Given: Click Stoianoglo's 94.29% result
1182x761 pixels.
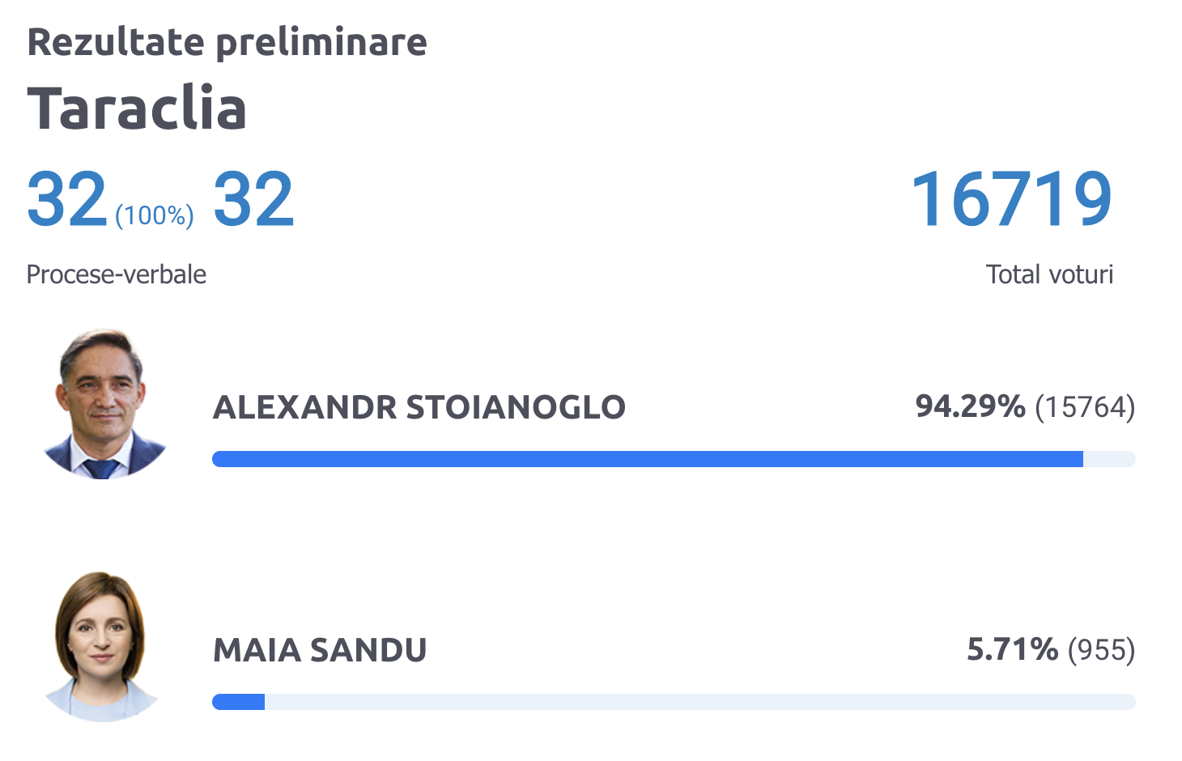Looking at the screenshot, I should pyautogui.click(x=971, y=406).
